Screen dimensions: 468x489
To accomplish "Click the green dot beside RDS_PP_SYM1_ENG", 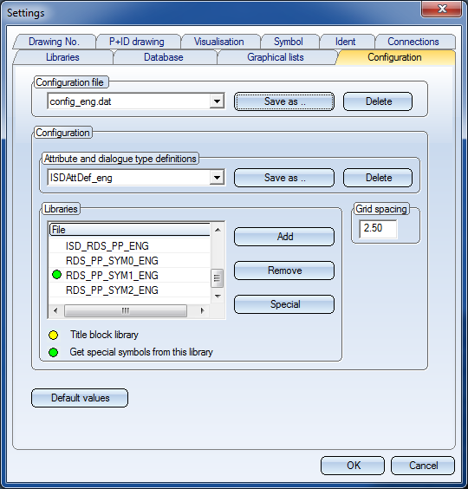I will point(56,275).
